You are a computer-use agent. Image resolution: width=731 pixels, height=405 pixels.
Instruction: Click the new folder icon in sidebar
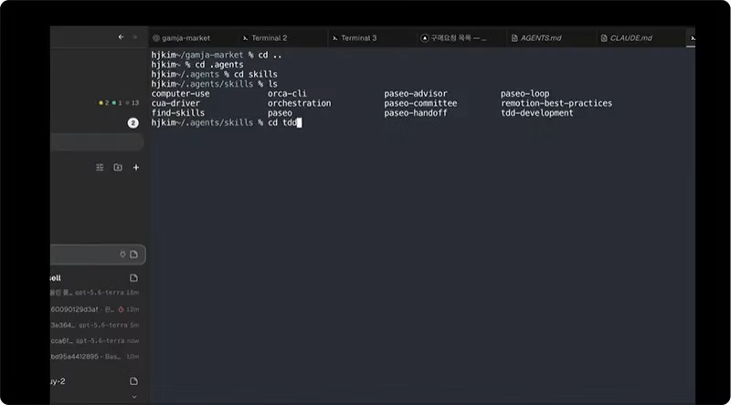click(118, 167)
